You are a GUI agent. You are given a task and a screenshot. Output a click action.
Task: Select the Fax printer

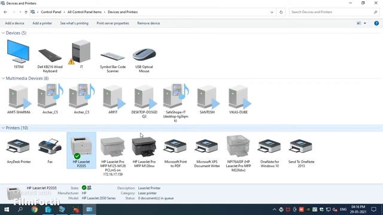point(50,150)
